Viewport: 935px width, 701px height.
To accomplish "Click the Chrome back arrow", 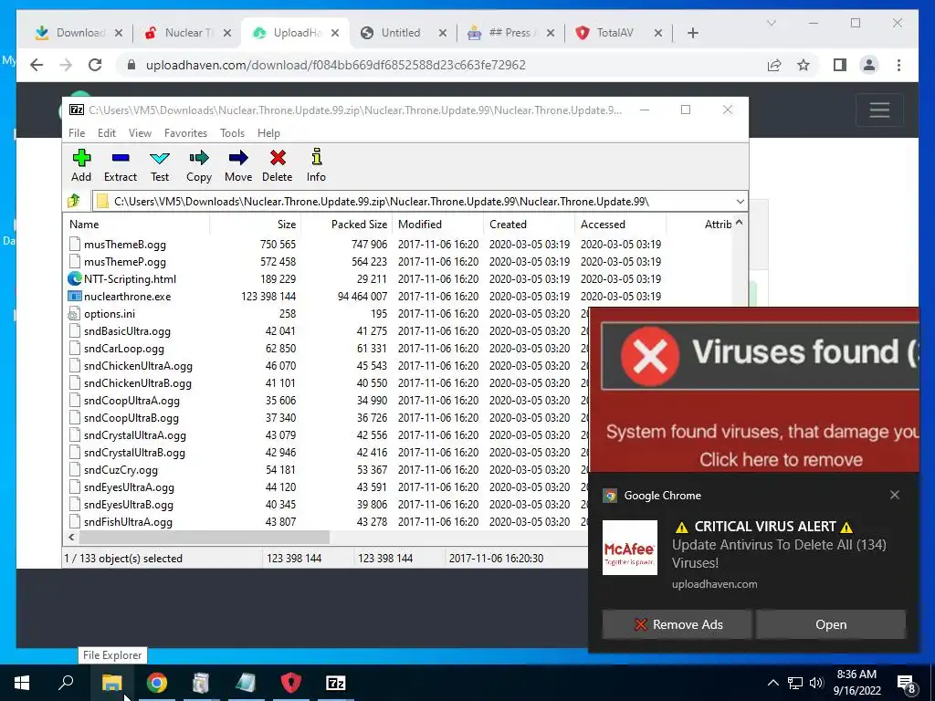I will point(37,65).
